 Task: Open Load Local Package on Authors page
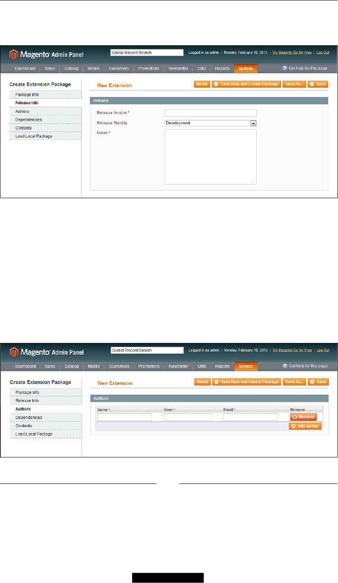point(46,434)
